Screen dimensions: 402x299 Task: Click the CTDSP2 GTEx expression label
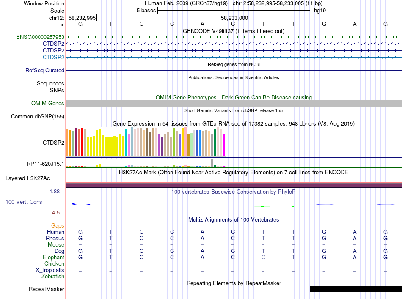tap(53, 143)
